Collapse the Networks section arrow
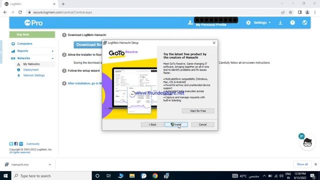This screenshot has height=180, width=320. [x=52, y=58]
